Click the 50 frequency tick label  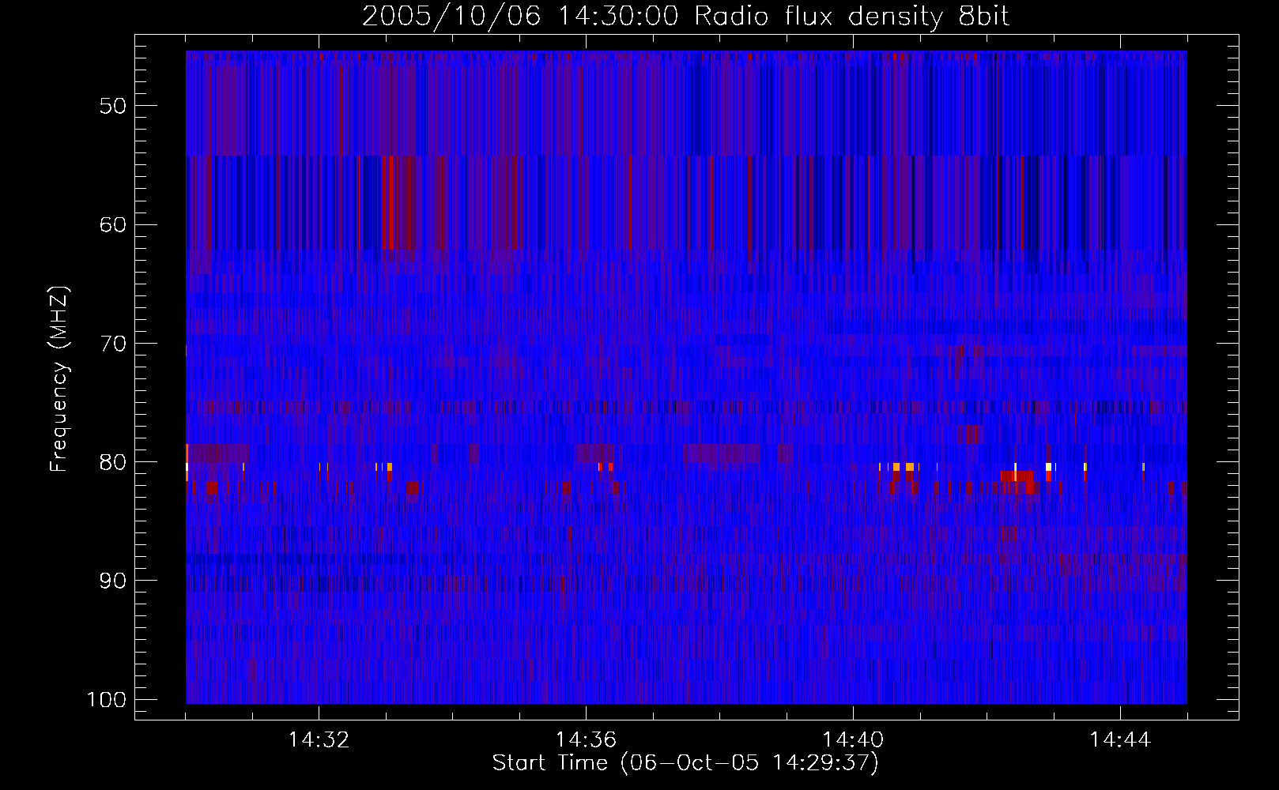click(x=113, y=106)
